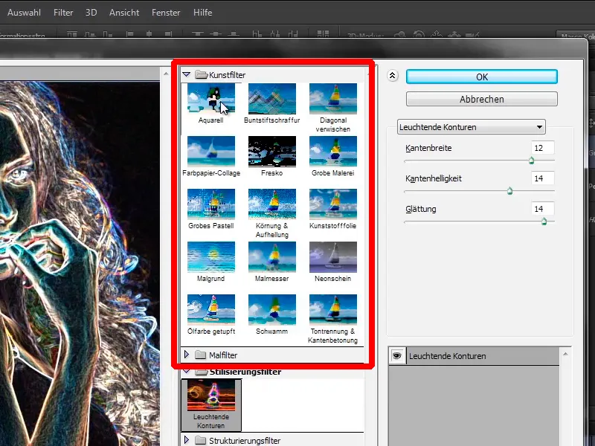595x446 pixels.
Task: Open the Ansicht menu
Action: point(124,13)
